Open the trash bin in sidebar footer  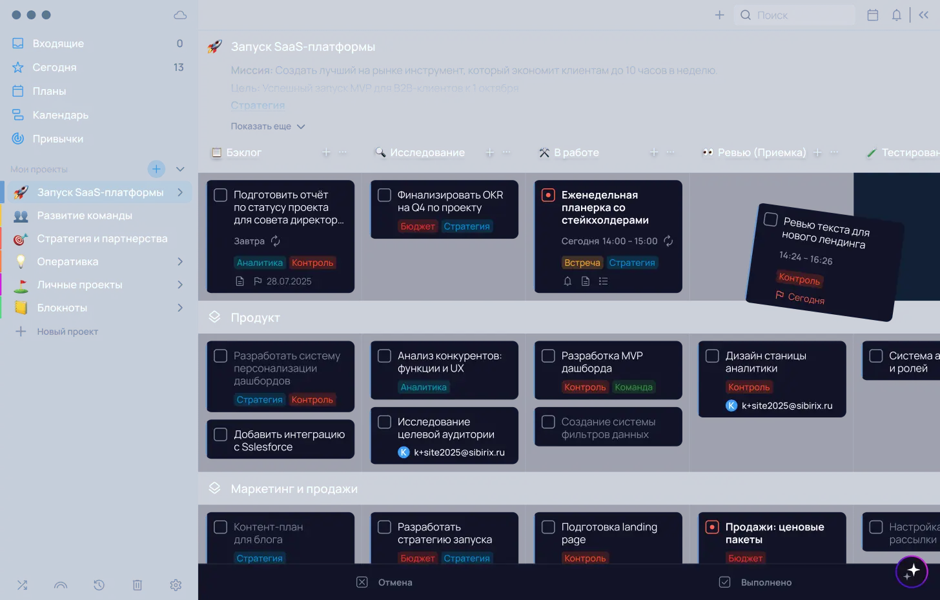click(138, 585)
